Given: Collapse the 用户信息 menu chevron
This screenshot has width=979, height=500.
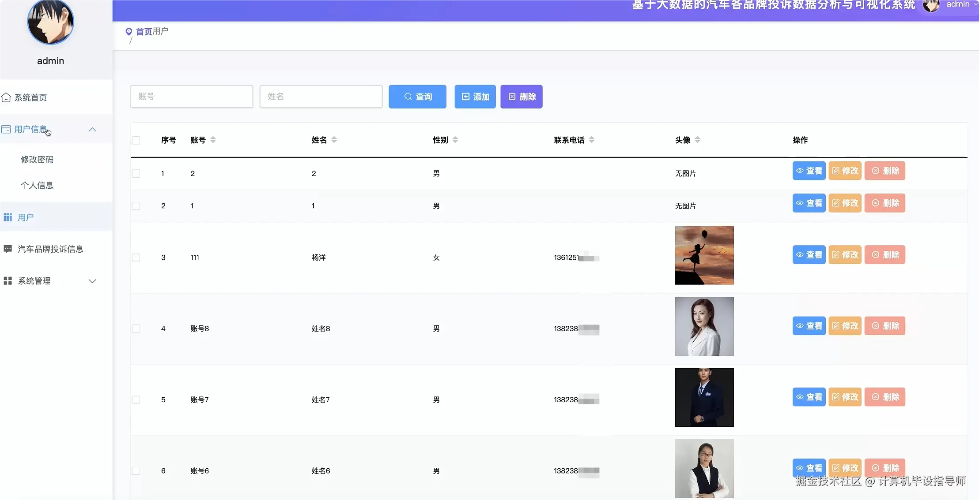Looking at the screenshot, I should click(92, 130).
